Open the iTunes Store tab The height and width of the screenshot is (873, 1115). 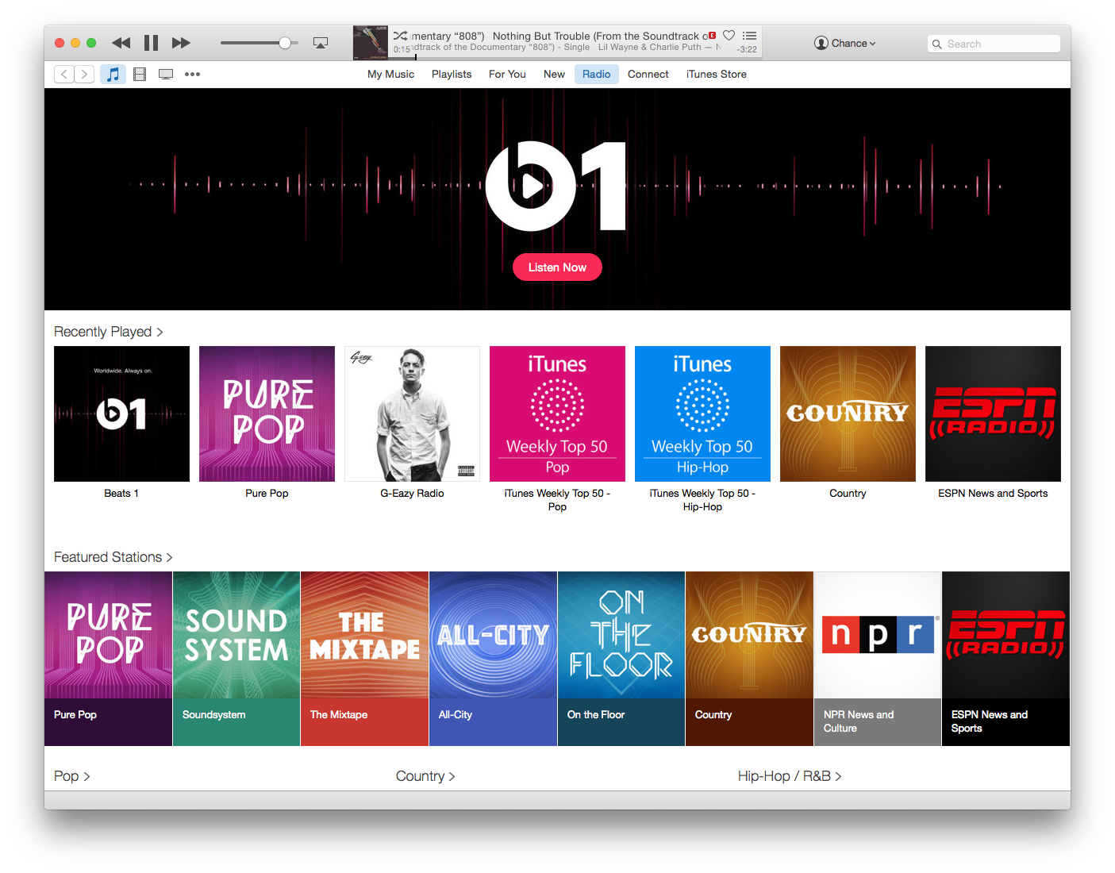[x=716, y=74]
